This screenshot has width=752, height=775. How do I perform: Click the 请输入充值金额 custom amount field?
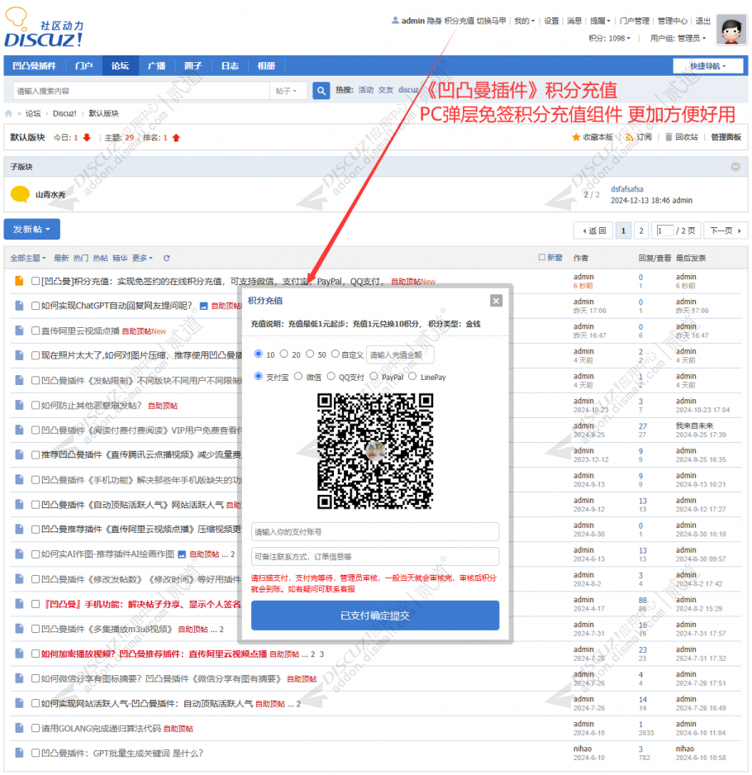click(x=400, y=355)
